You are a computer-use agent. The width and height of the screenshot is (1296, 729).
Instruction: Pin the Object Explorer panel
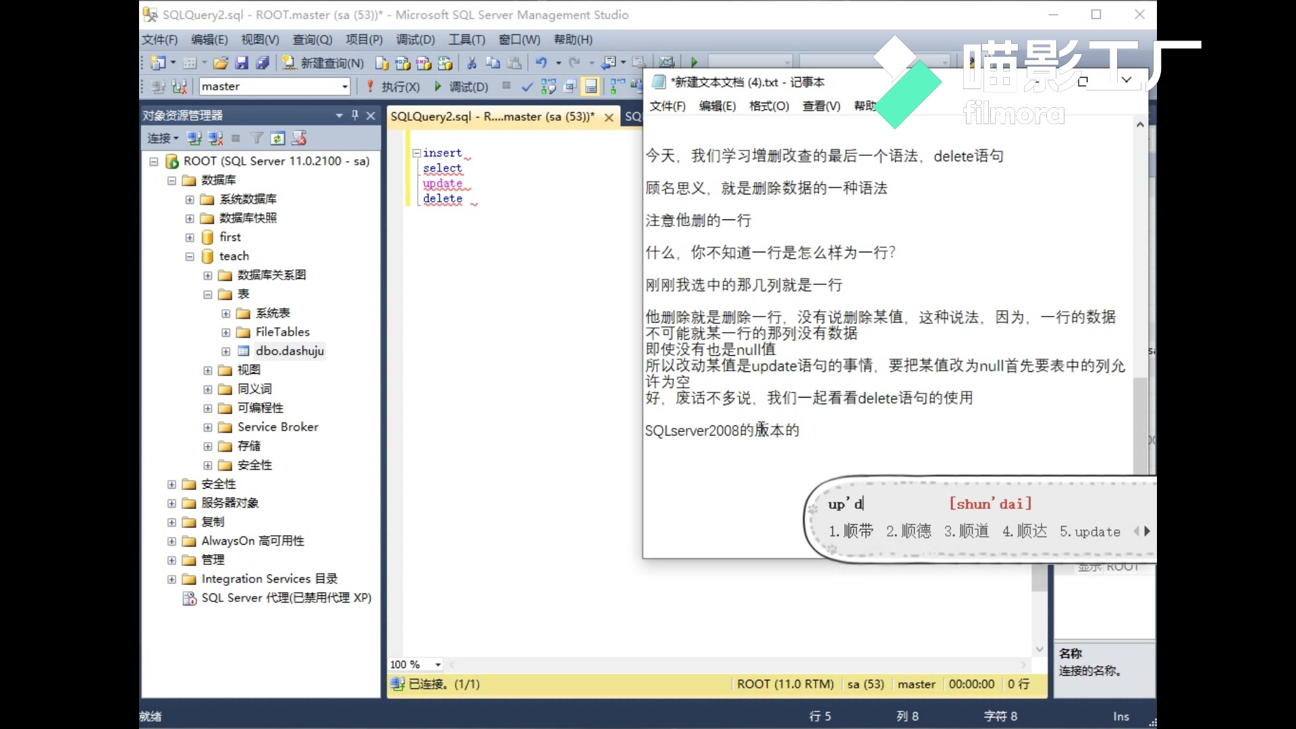point(355,115)
